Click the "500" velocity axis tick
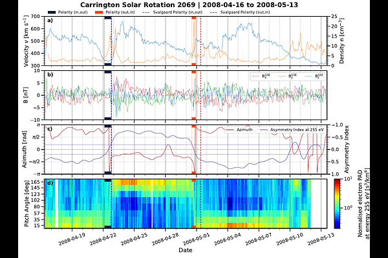This screenshot has width=388, height=258. (36, 41)
